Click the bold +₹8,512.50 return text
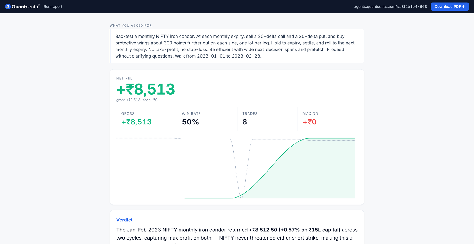 [x=263, y=230]
